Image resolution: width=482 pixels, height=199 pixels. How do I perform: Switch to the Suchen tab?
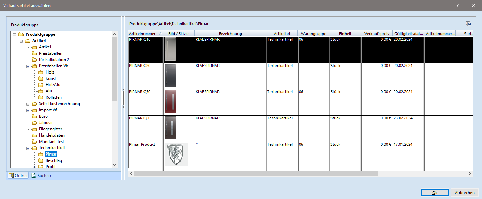coord(41,176)
